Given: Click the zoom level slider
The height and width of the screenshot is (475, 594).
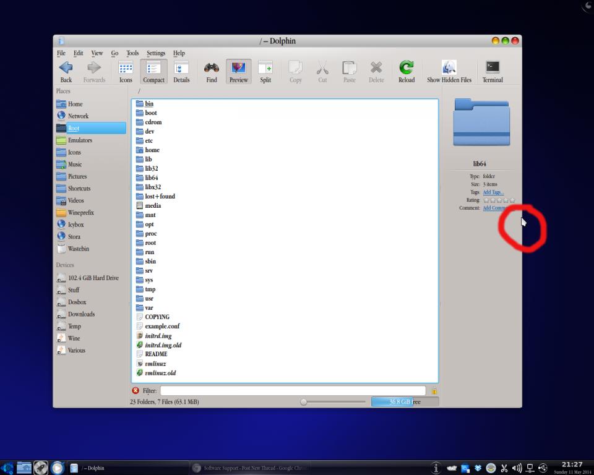Looking at the screenshot, I should tap(334, 402).
